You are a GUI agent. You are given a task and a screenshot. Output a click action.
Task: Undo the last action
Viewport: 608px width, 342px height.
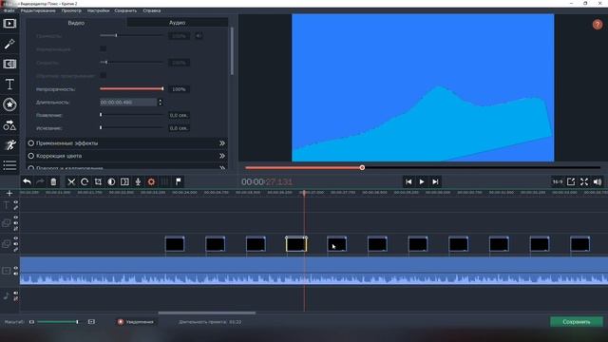pyautogui.click(x=27, y=181)
